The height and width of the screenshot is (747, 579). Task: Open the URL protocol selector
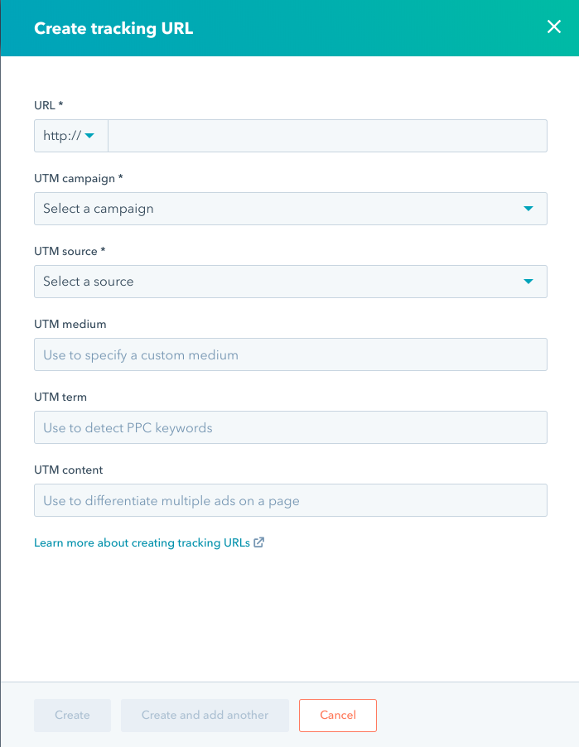[x=70, y=135]
